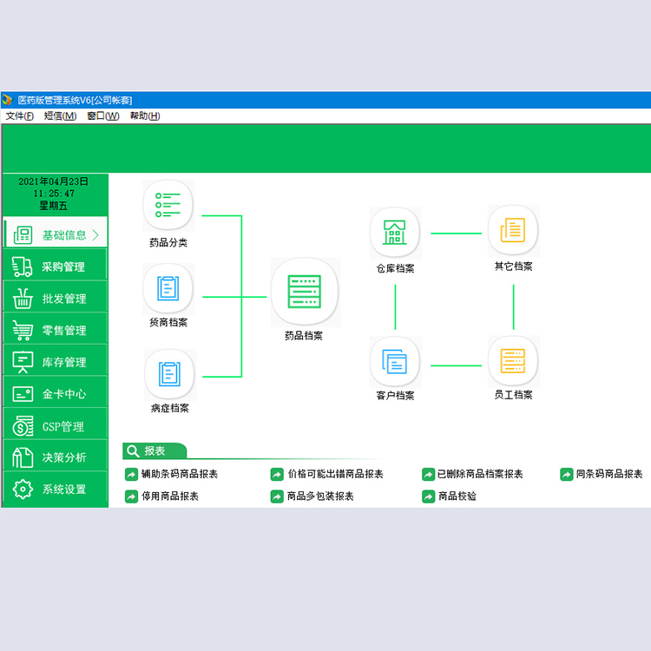Image resolution: width=651 pixels, height=651 pixels.
Task: Open the 仓库档案 building icon
Action: click(x=395, y=233)
